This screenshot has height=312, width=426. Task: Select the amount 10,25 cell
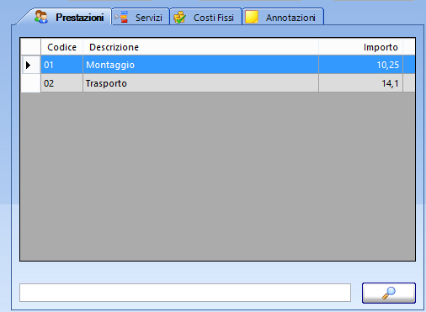(x=360, y=65)
